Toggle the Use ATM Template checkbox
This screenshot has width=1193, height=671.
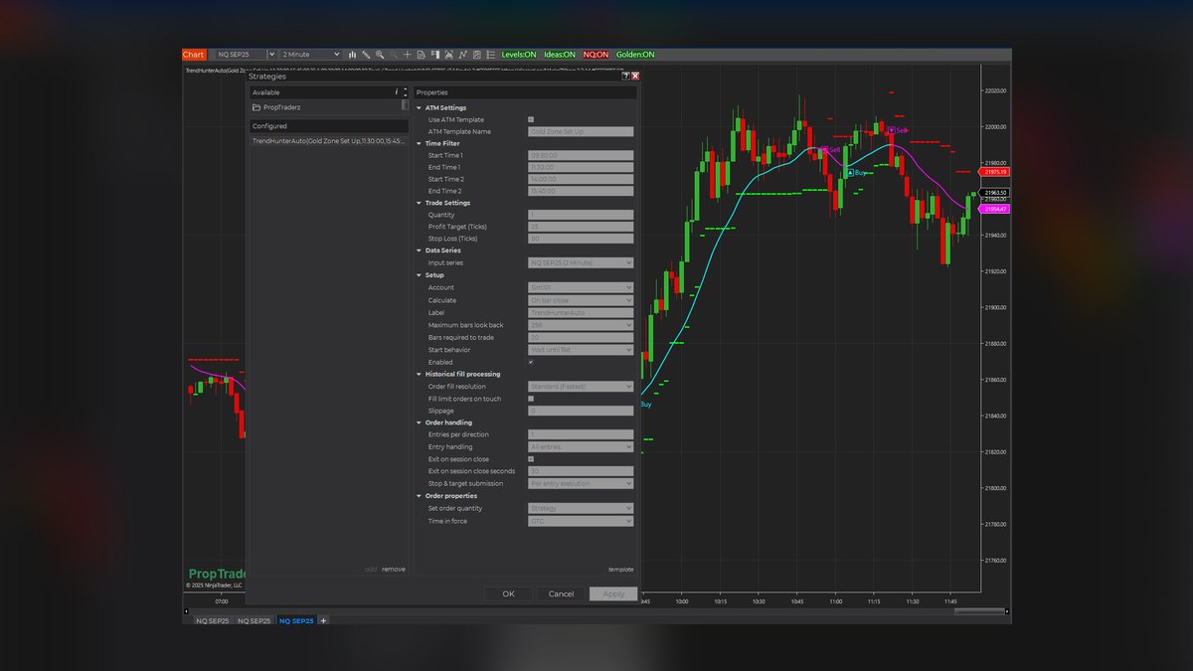coord(531,119)
